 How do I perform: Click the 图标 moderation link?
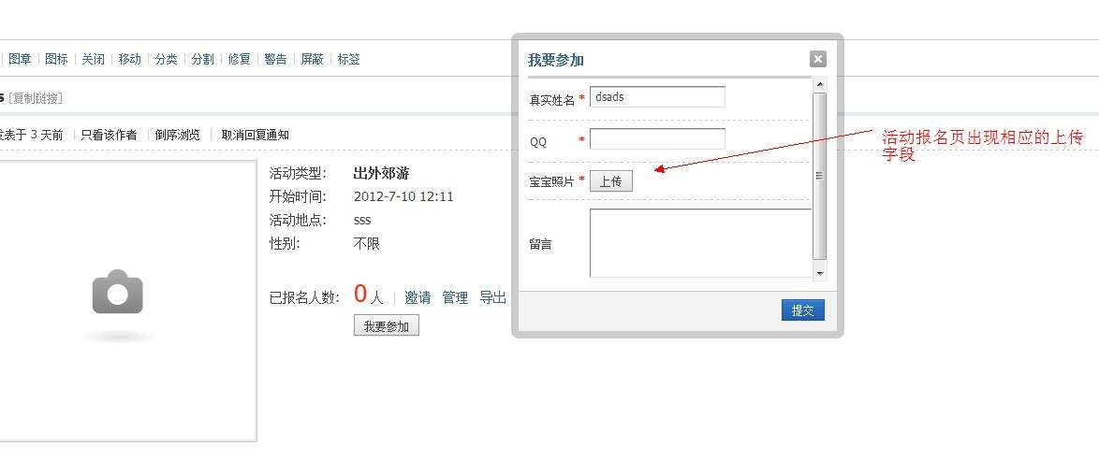coord(56,59)
